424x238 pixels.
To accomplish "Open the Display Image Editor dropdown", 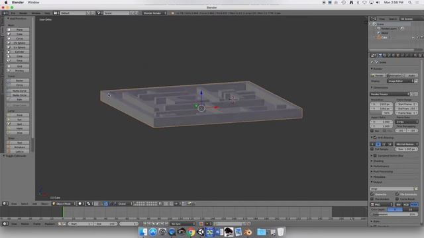I will [x=400, y=81].
